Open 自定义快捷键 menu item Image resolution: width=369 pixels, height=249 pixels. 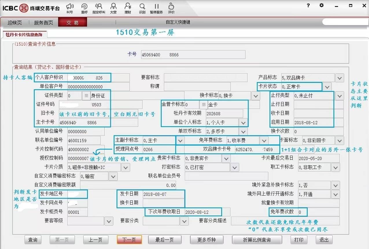[x=178, y=22]
